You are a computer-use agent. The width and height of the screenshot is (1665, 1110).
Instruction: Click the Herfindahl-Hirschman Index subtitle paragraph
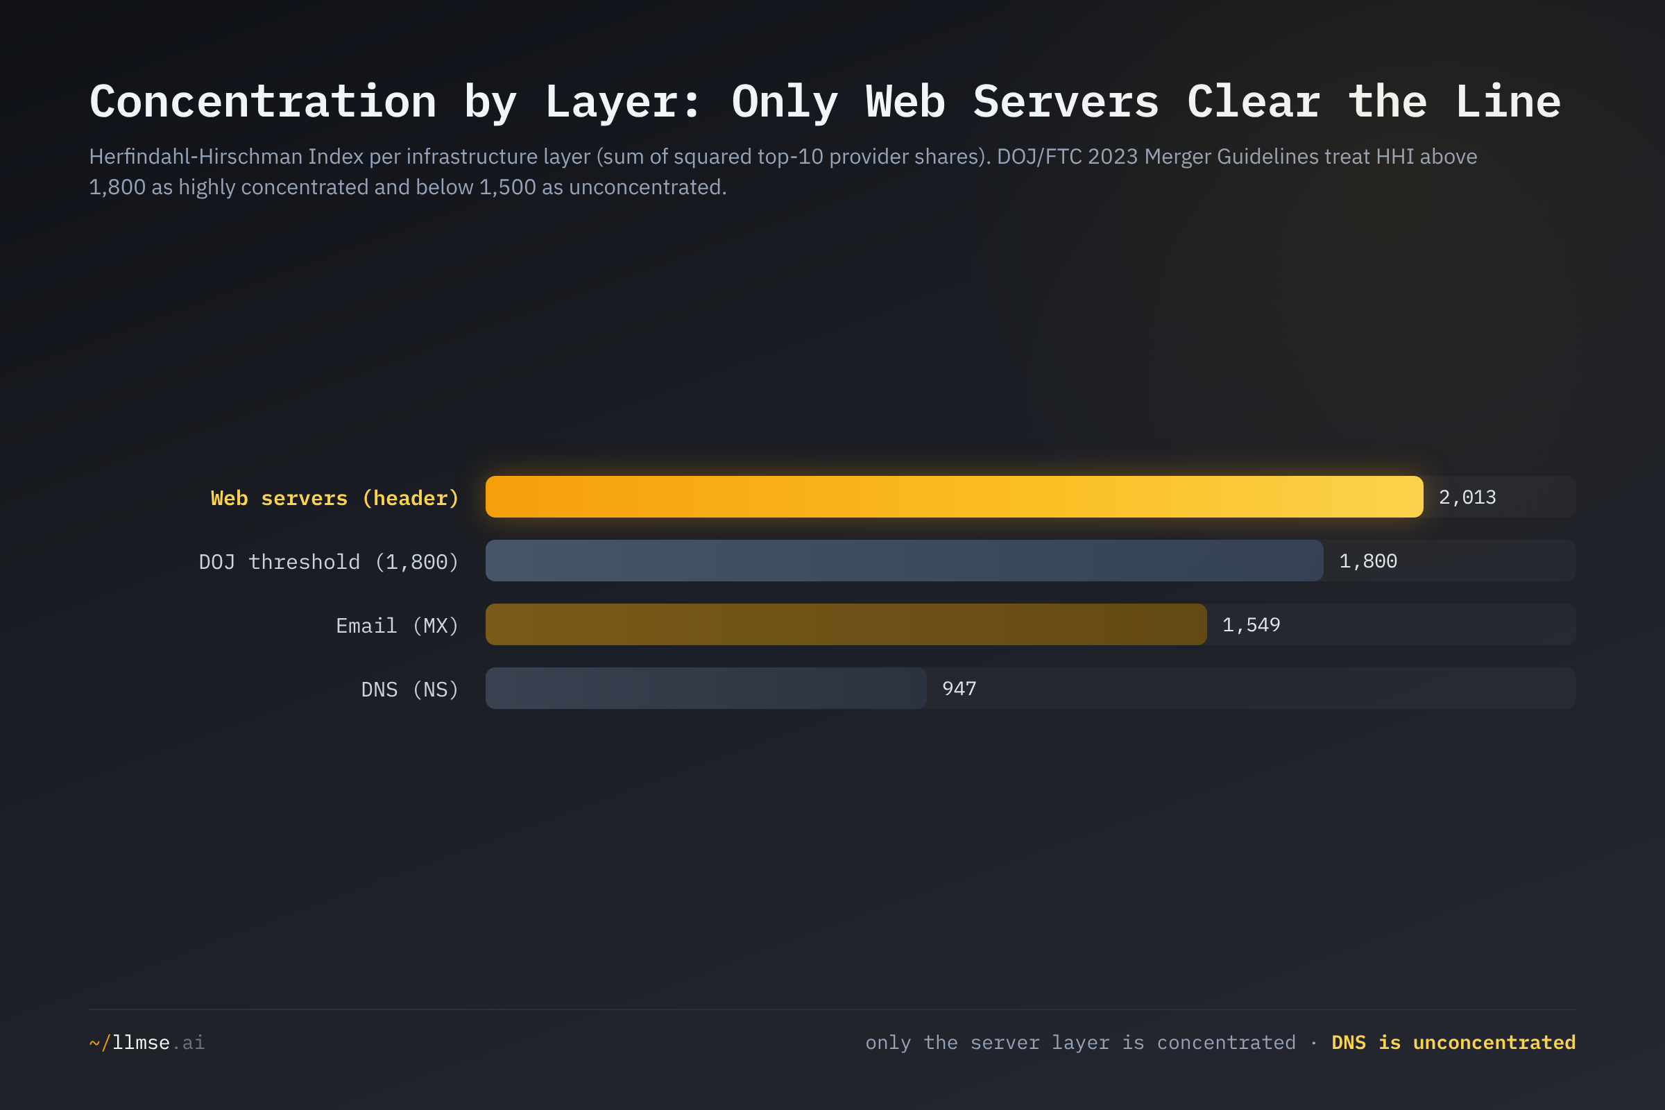[x=783, y=171]
